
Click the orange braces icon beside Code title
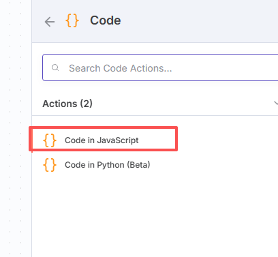point(72,20)
